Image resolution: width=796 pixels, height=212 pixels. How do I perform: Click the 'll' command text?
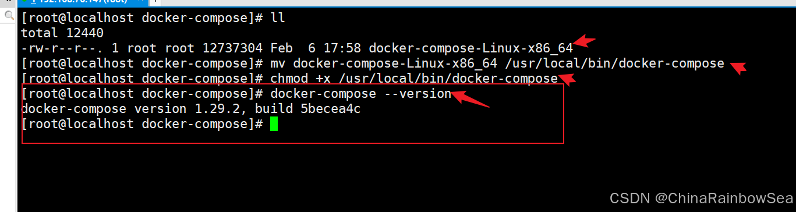tap(277, 17)
